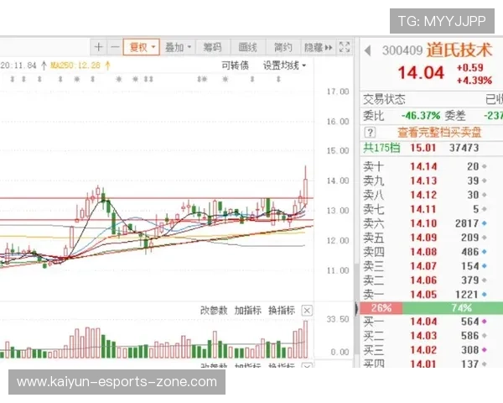The image size is (503, 403).
Task: Click diamond marker beside 564 volume
Action: [485, 322]
